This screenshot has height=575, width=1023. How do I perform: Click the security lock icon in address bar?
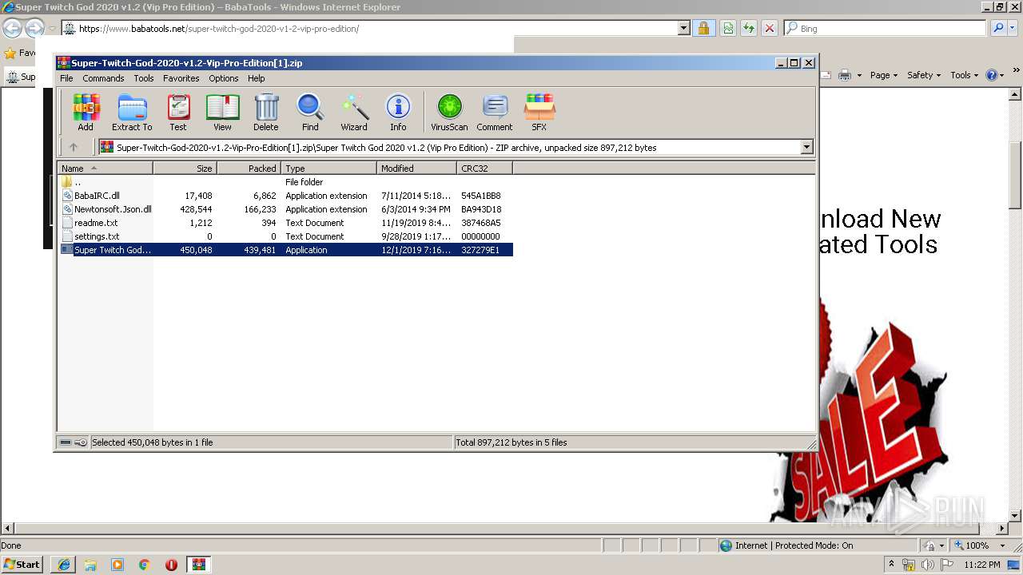[x=703, y=29]
